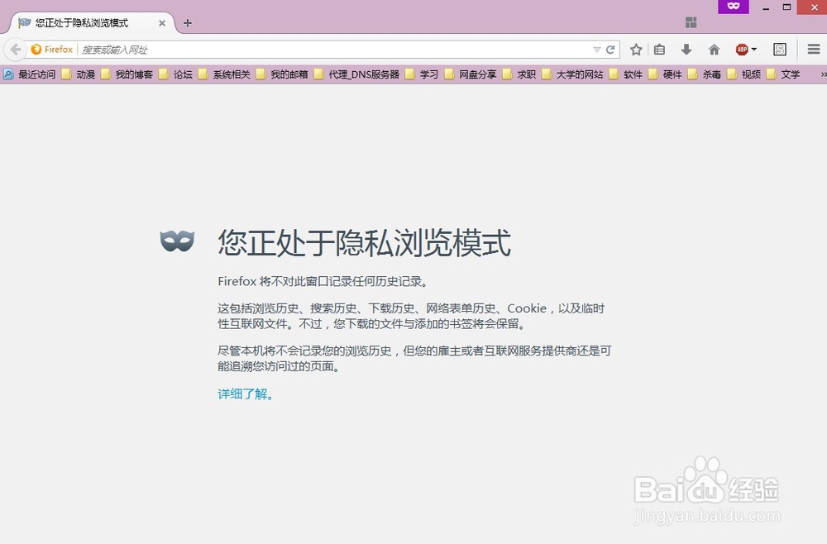Open the 文学 bookmarks folder

tap(783, 74)
